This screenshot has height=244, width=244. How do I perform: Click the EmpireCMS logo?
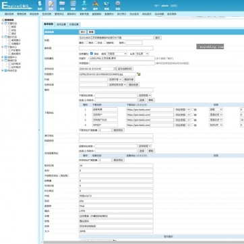click(16, 5)
